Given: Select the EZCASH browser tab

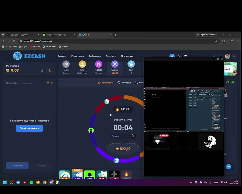Looking at the screenshot, I should tap(94, 35).
